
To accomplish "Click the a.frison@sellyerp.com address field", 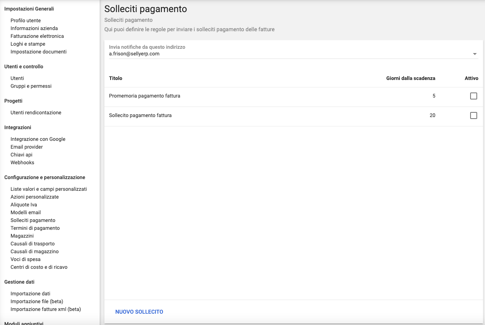I will pos(294,54).
